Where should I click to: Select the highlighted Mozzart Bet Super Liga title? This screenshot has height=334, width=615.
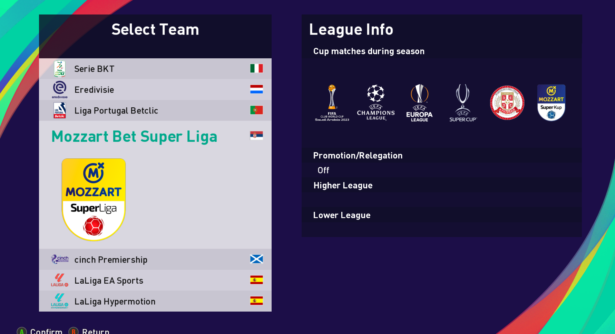pos(134,137)
